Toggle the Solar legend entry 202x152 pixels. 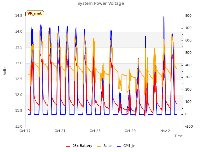pos(104,146)
